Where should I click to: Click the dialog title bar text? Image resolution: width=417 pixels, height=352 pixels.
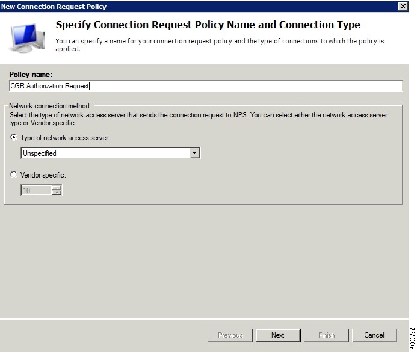click(54, 7)
